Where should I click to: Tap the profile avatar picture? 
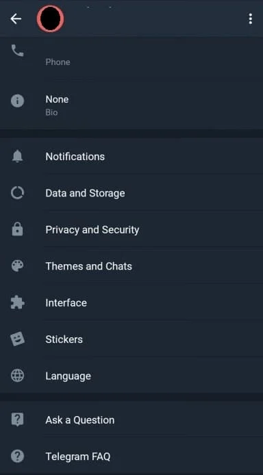click(x=50, y=18)
